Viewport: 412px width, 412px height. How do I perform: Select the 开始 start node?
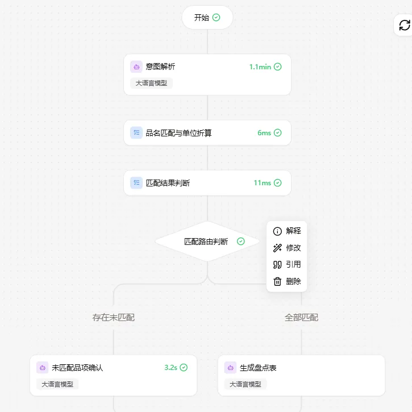coord(207,18)
